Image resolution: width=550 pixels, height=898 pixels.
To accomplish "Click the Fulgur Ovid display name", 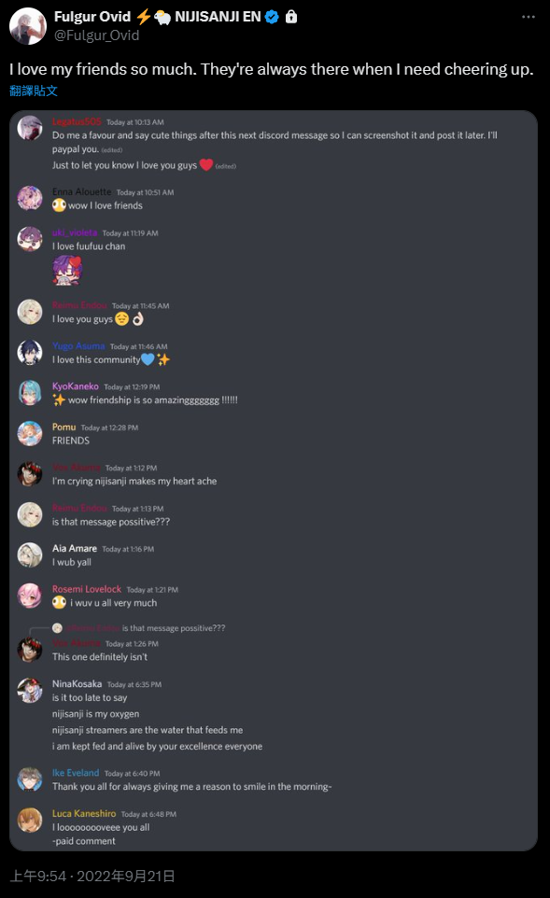I will click(92, 17).
